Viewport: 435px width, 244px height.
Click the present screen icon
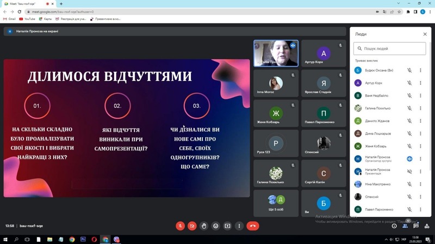tap(227, 226)
